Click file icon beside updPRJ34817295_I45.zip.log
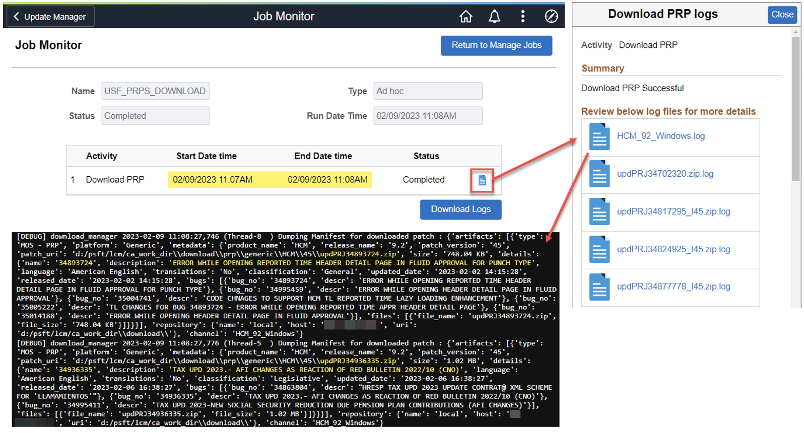The image size is (804, 433). click(x=599, y=212)
